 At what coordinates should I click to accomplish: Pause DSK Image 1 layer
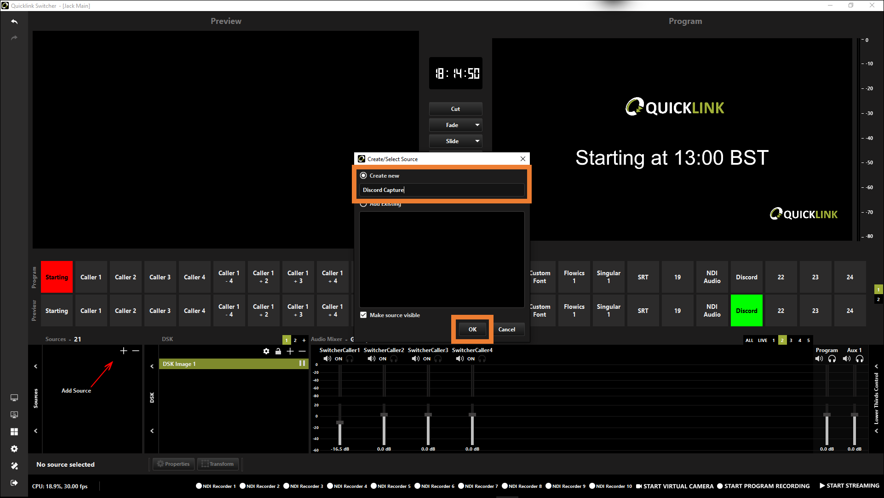302,364
